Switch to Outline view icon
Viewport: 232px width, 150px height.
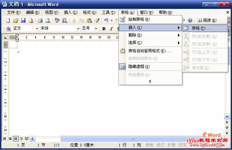tap(21, 139)
